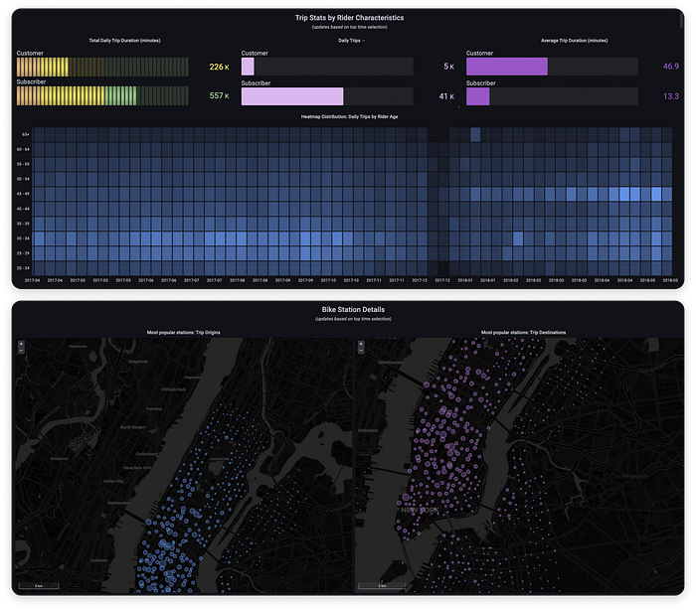Click the Average Trip Duration panel title

(575, 41)
